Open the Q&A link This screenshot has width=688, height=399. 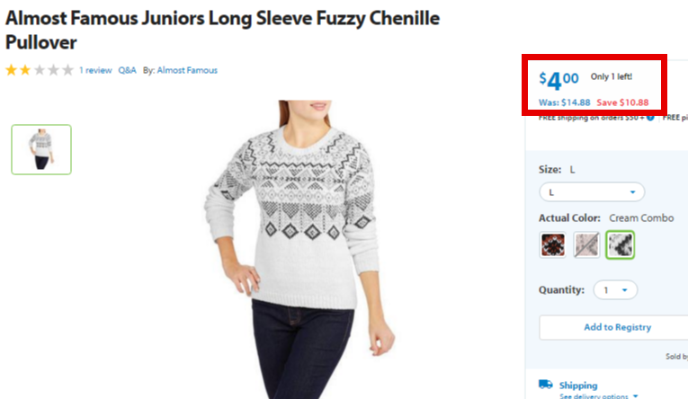(127, 70)
